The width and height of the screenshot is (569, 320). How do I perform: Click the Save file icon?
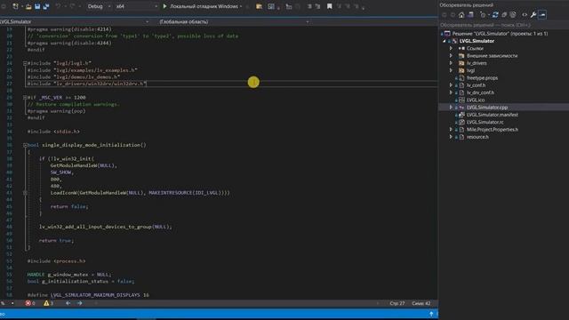point(37,6)
